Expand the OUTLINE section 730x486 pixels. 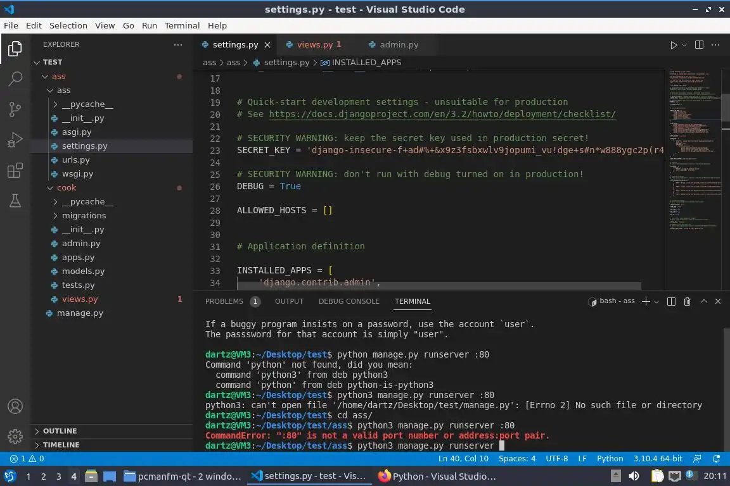tap(60, 431)
